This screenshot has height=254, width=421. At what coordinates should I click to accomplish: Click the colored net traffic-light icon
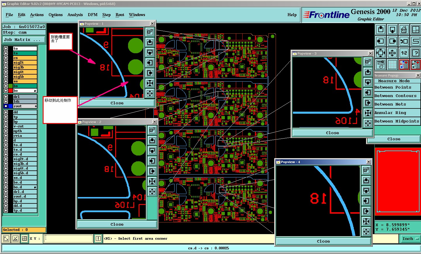pos(404,65)
